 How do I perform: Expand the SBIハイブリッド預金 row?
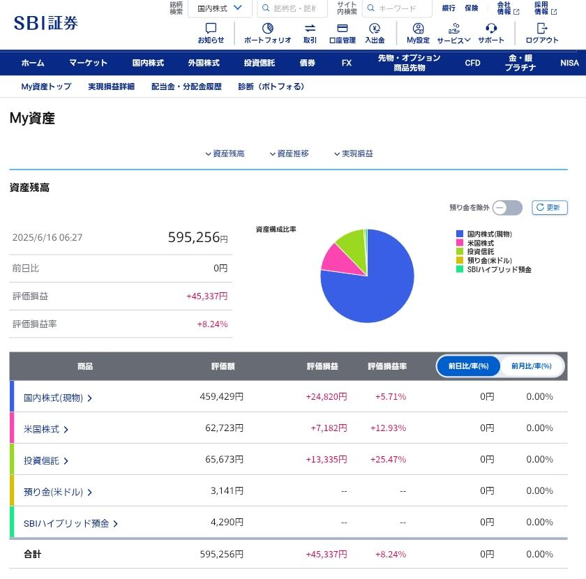pos(70,523)
